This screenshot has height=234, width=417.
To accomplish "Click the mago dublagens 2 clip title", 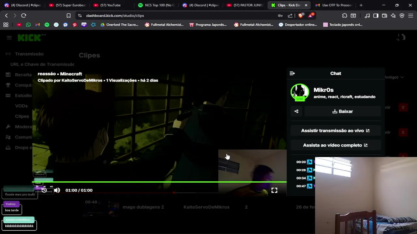I will [x=143, y=207].
